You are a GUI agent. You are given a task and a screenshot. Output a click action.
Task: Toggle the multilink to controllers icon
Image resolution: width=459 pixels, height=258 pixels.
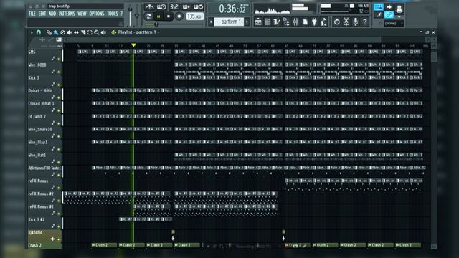pos(389,14)
